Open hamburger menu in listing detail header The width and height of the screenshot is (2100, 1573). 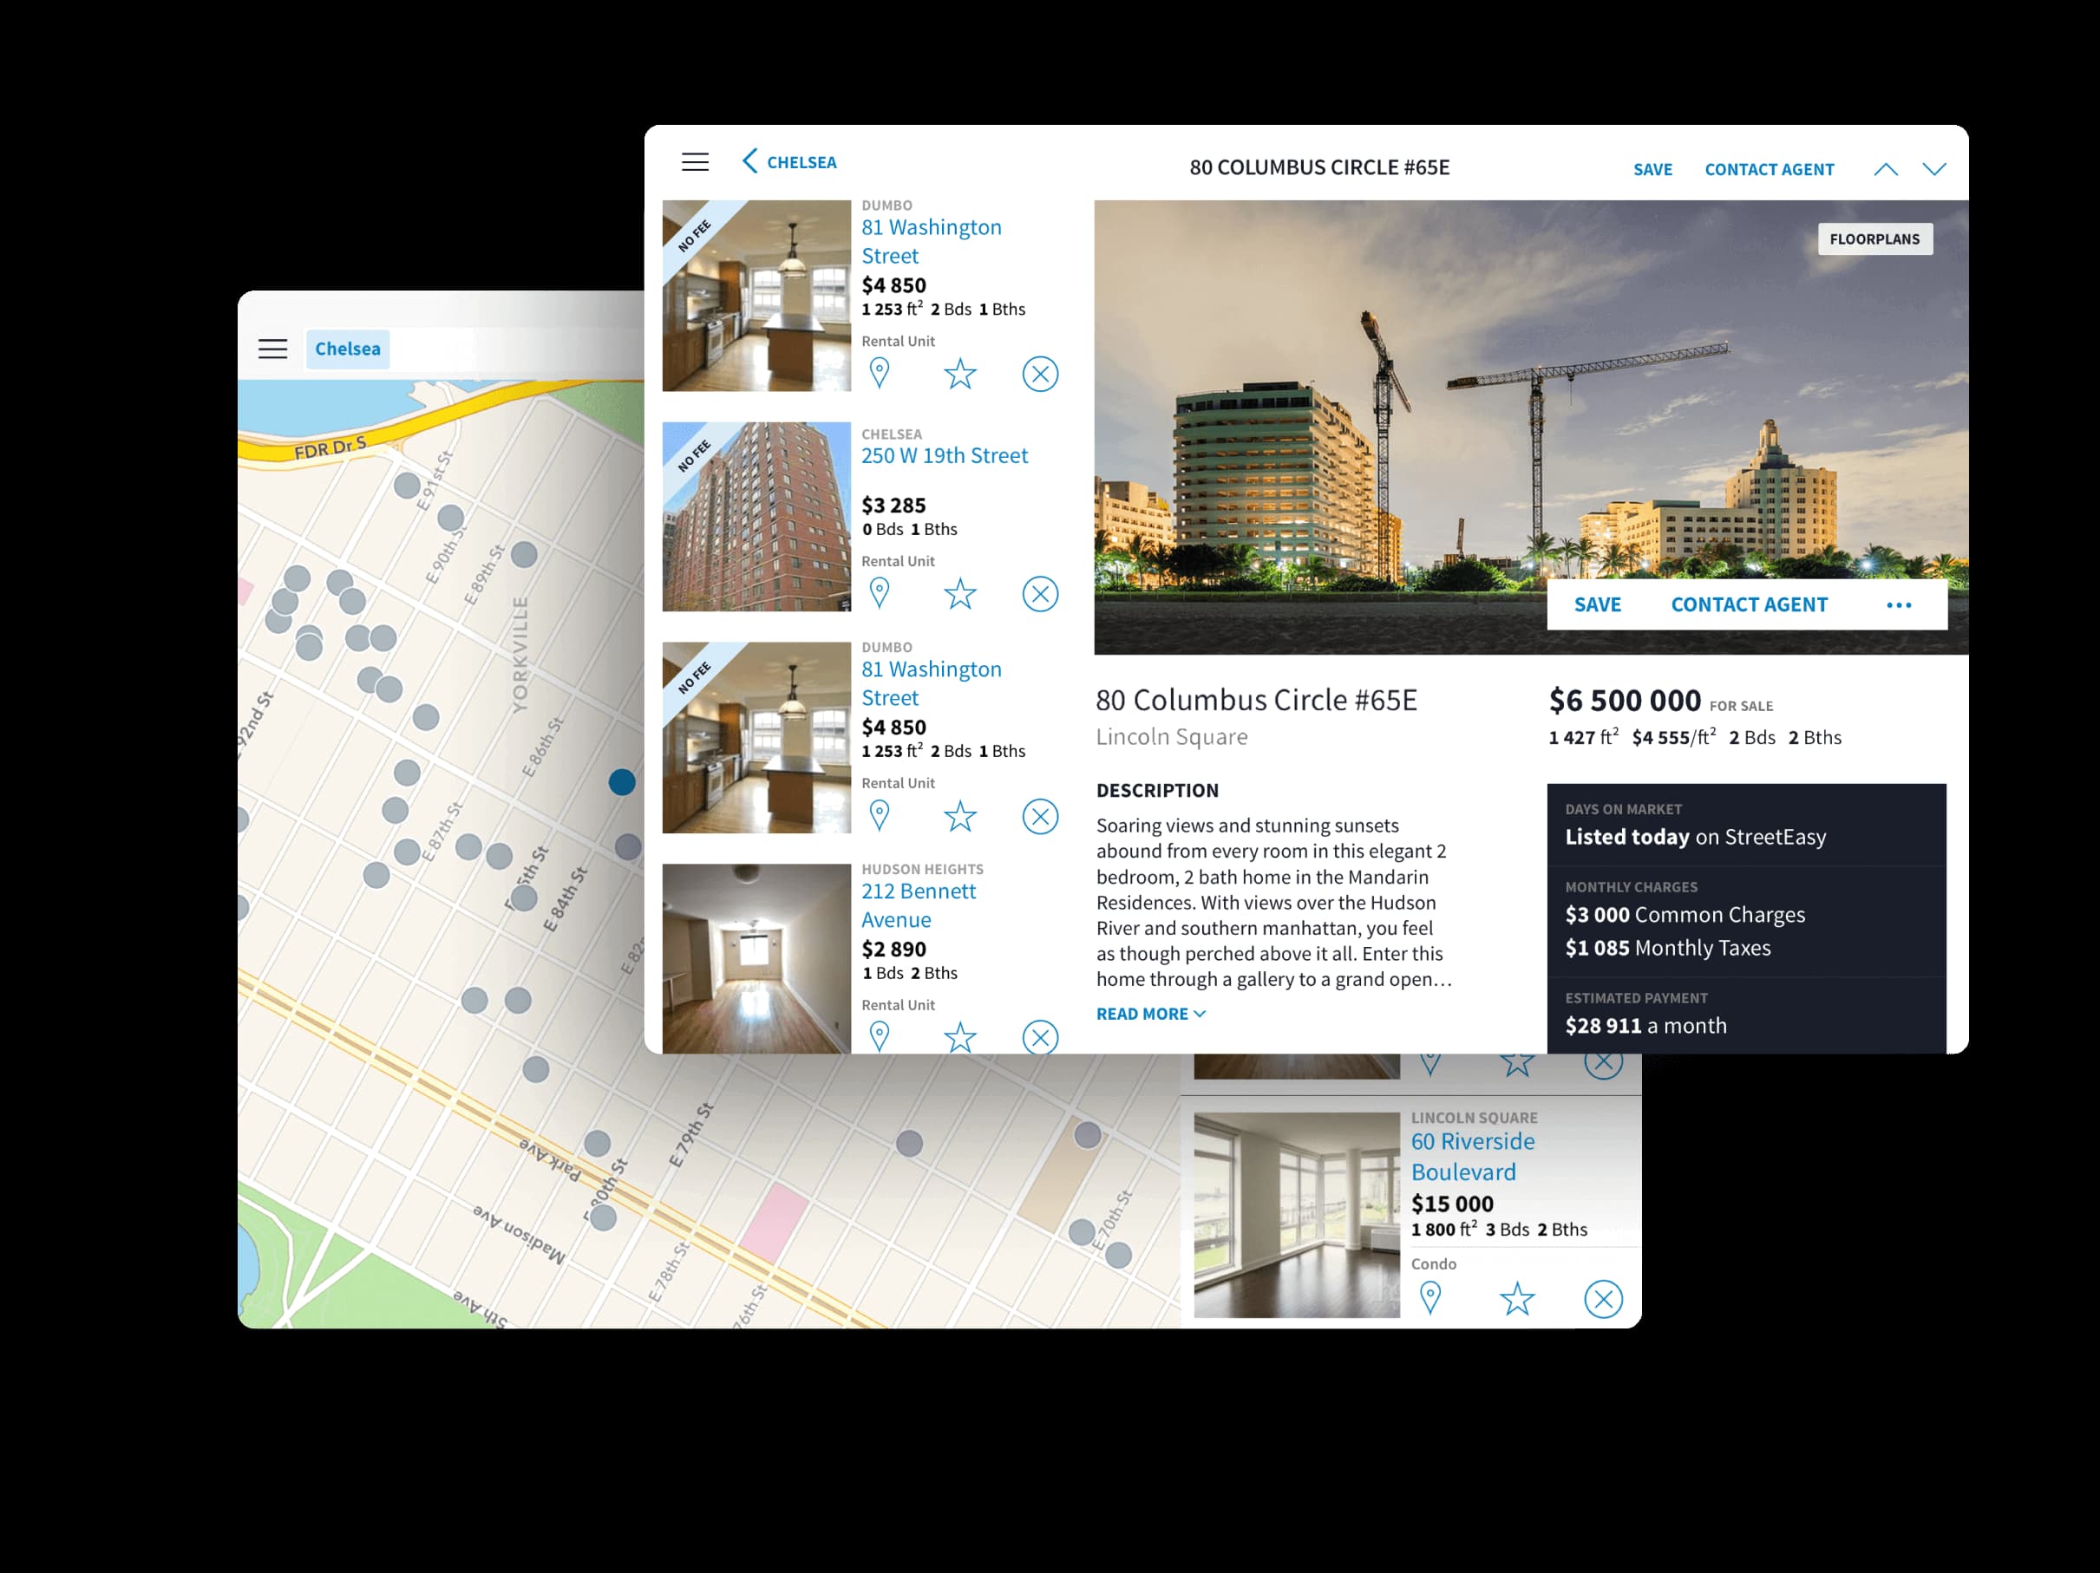tap(695, 162)
